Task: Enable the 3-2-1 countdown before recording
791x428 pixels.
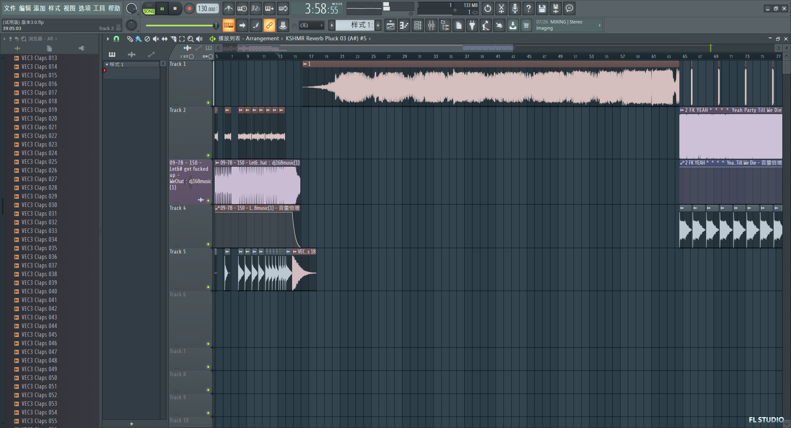Action: (x=255, y=8)
